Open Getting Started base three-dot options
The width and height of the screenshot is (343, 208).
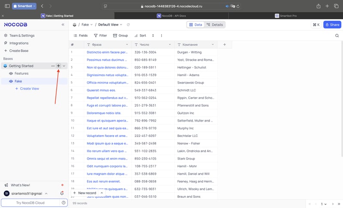pos(53,66)
